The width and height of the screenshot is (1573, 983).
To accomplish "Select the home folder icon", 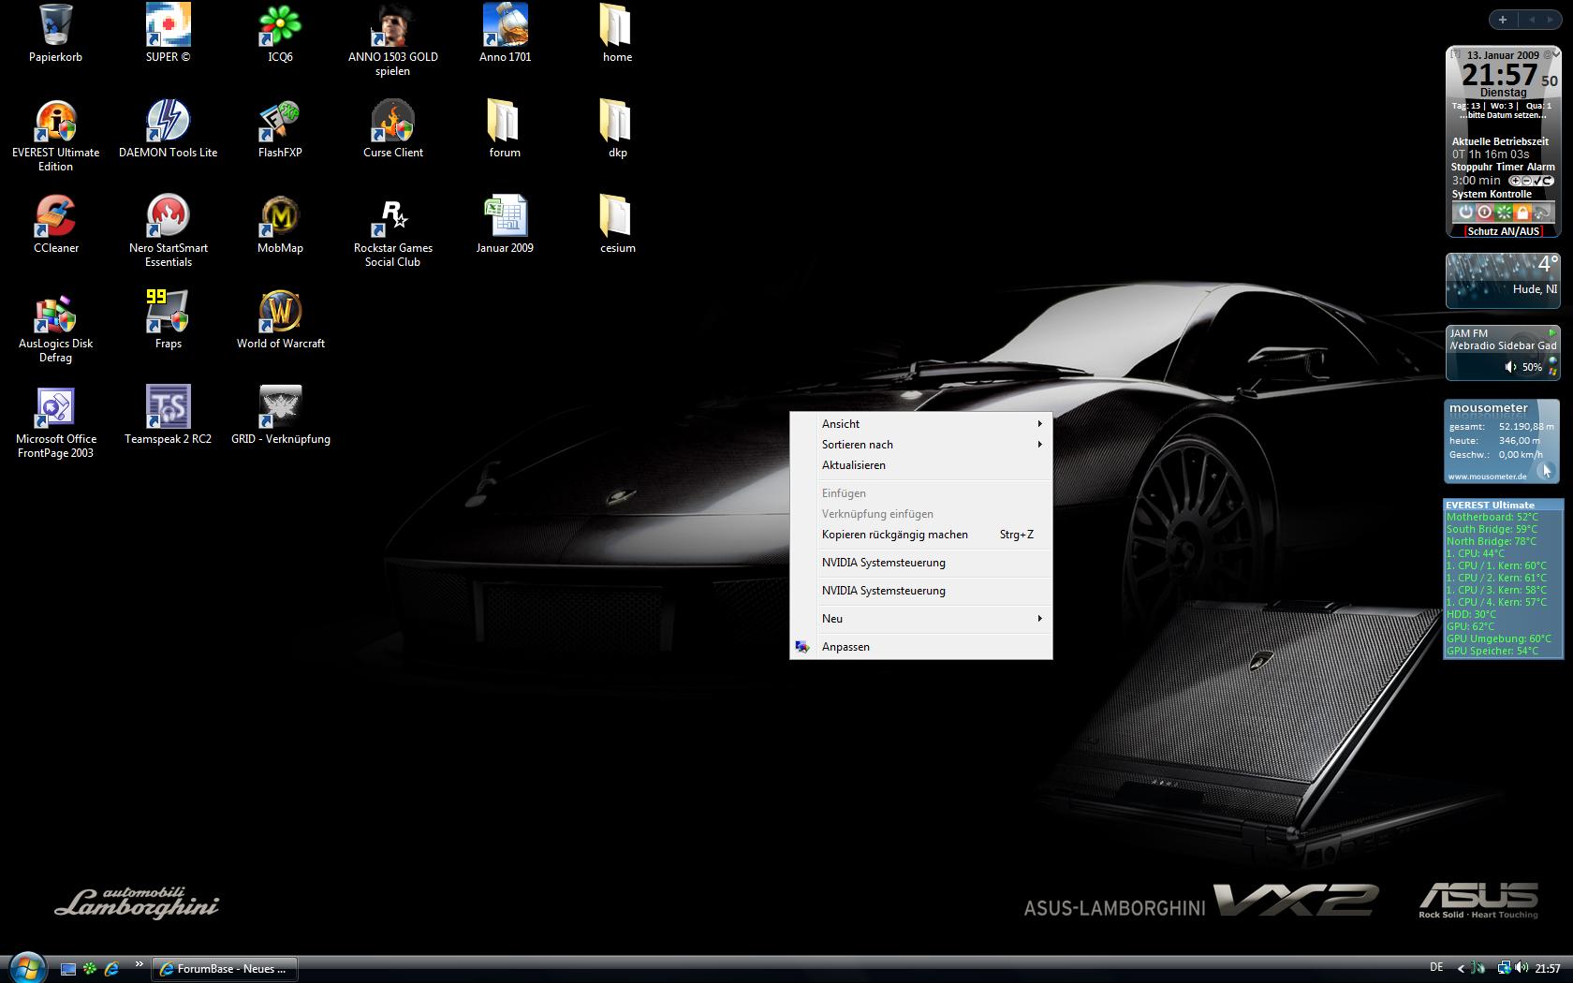I will (617, 34).
